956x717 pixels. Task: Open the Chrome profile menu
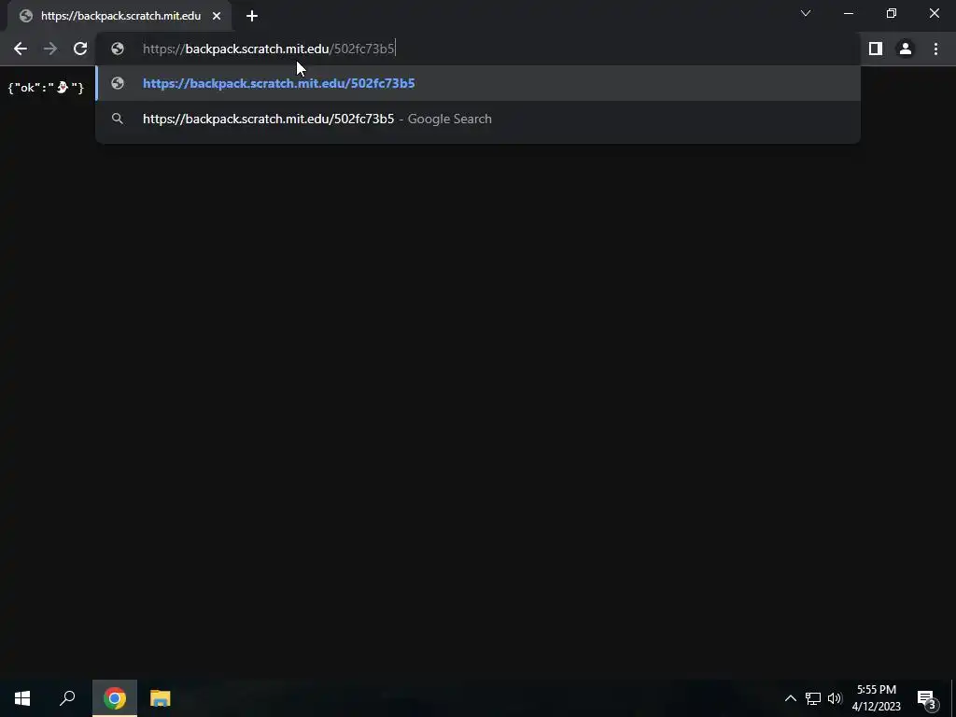click(x=906, y=49)
